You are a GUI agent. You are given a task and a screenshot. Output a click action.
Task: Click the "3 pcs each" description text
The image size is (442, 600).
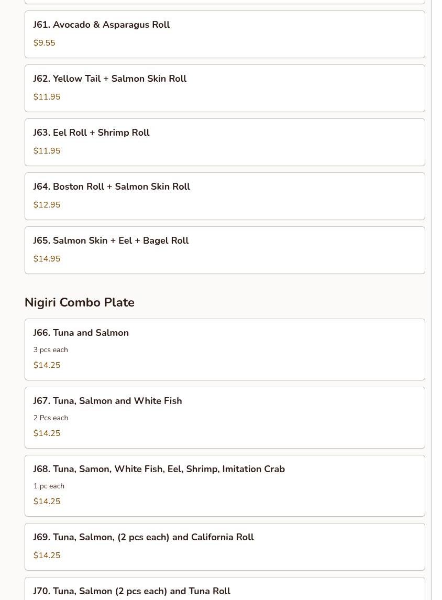pyautogui.click(x=51, y=350)
